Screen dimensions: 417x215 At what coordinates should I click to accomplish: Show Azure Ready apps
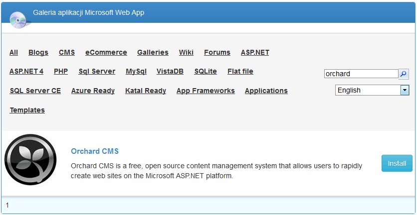(93, 91)
